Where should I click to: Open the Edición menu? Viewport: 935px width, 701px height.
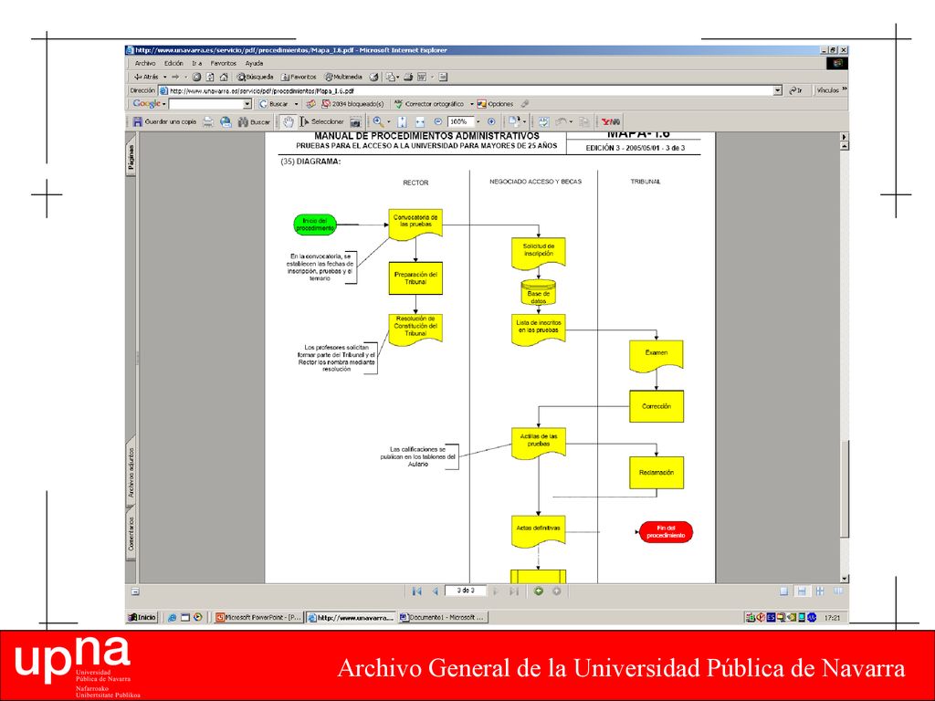(x=173, y=63)
